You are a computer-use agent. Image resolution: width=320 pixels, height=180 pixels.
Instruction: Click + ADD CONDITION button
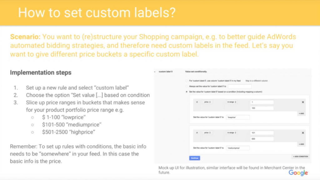[x=300, y=157]
